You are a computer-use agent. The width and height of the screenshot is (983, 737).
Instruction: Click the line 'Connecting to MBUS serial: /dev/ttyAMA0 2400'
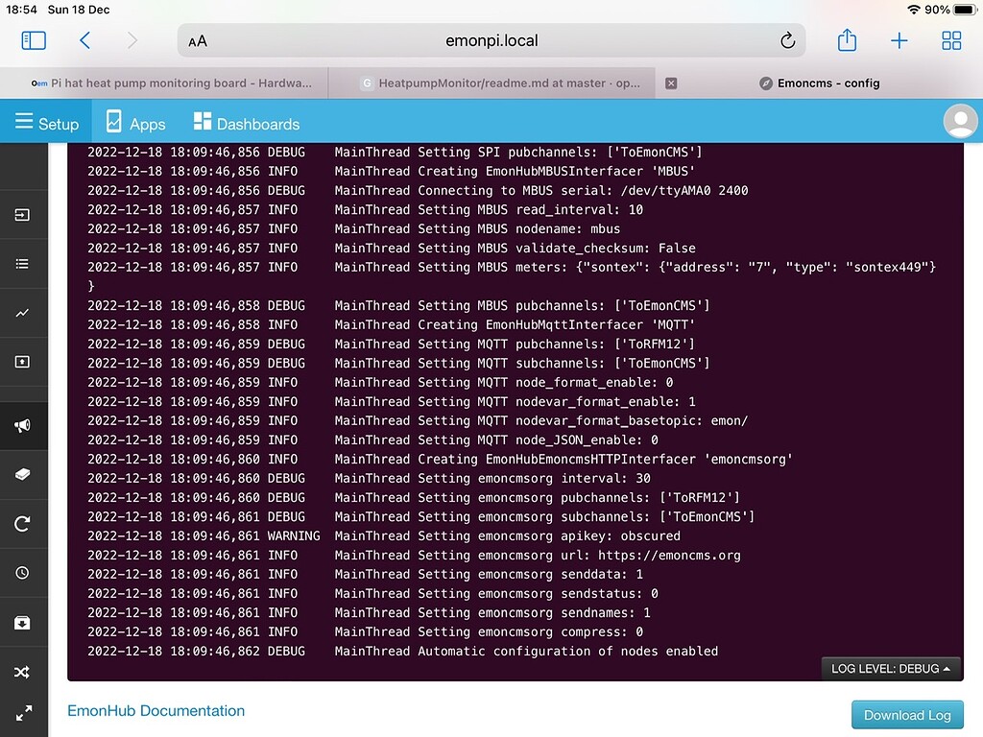[x=418, y=191]
